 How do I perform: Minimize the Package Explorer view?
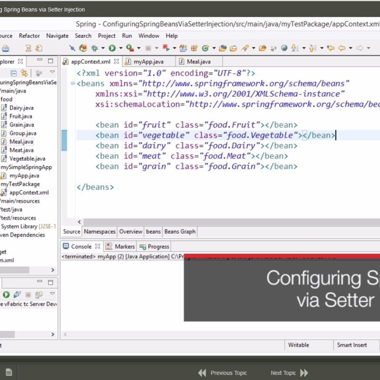point(39,60)
